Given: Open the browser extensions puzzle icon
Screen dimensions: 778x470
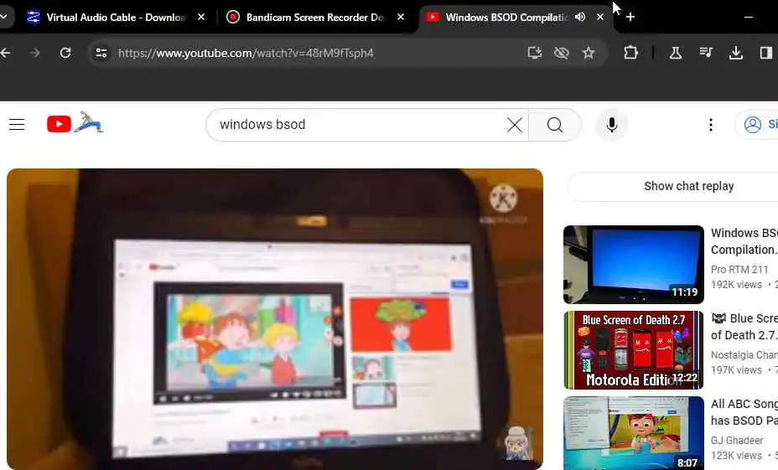Looking at the screenshot, I should [x=630, y=53].
